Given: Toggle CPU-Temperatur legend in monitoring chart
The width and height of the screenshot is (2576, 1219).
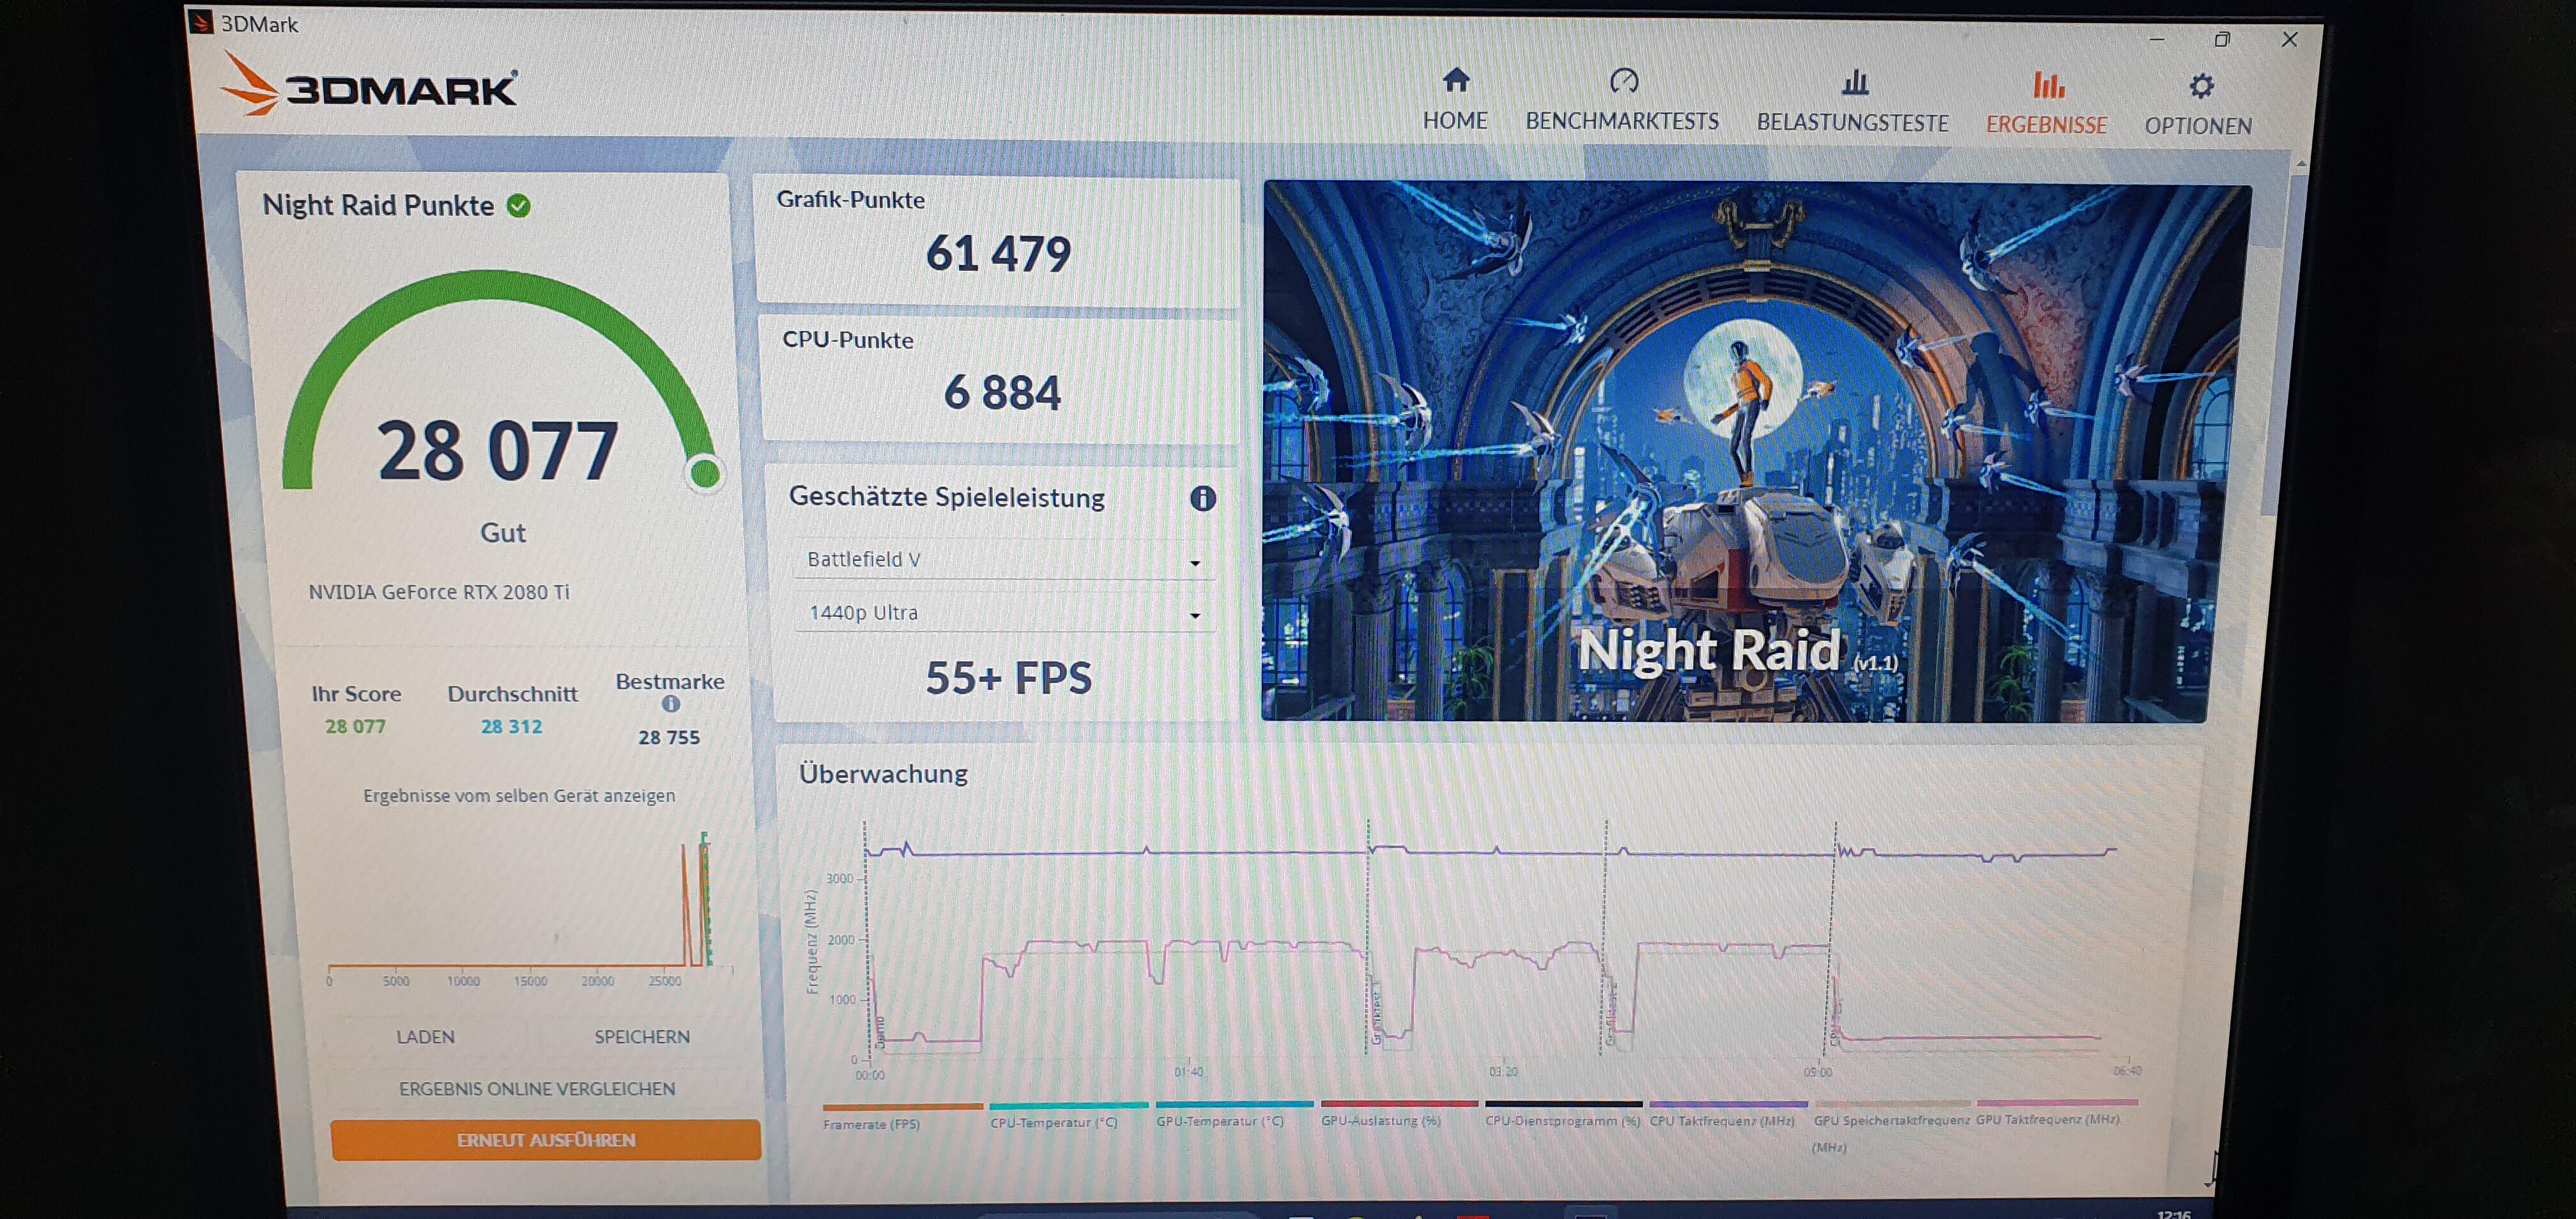Looking at the screenshot, I should coord(1053,1123).
